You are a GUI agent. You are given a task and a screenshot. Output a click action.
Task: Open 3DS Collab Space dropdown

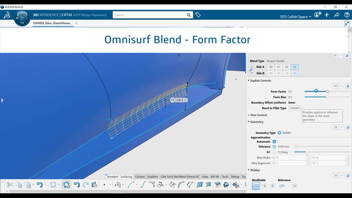point(296,16)
